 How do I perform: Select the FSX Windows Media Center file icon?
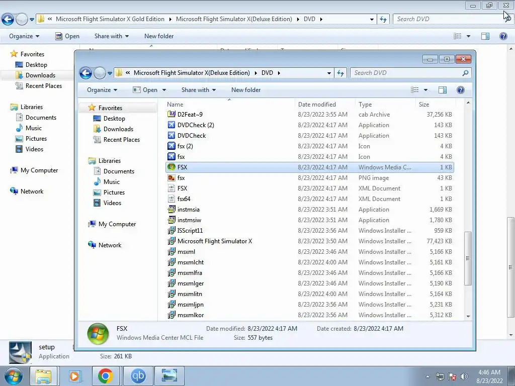(171, 167)
